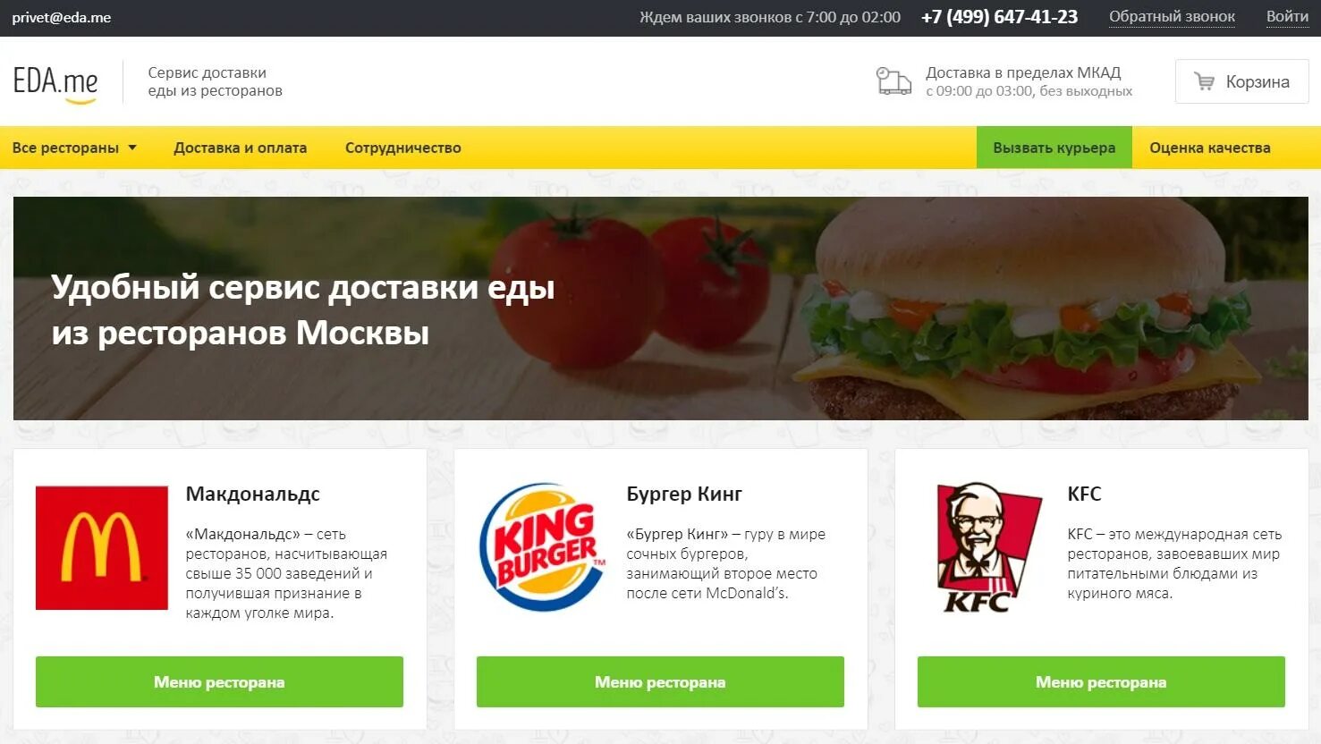Click the Обратный звонок link
The height and width of the screenshot is (744, 1321).
(1172, 17)
